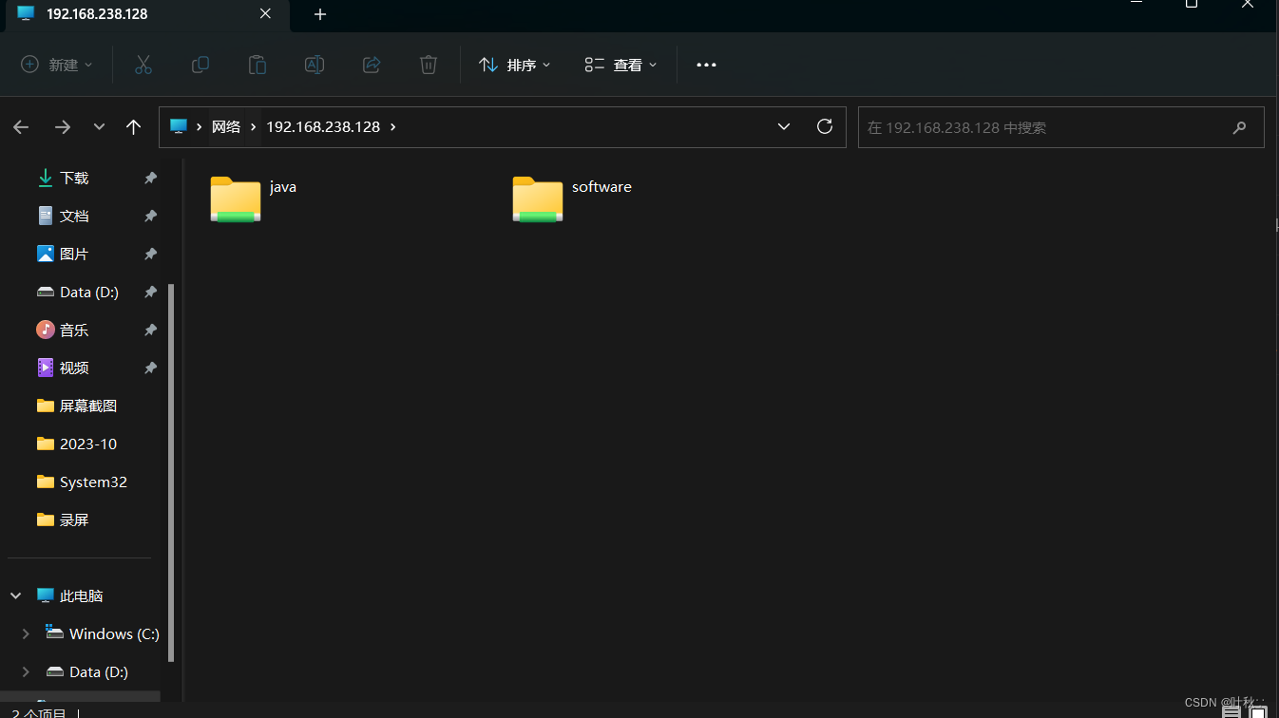Unpin Data (D:) using its pin icon
The height and width of the screenshot is (718, 1279).
[150, 292]
